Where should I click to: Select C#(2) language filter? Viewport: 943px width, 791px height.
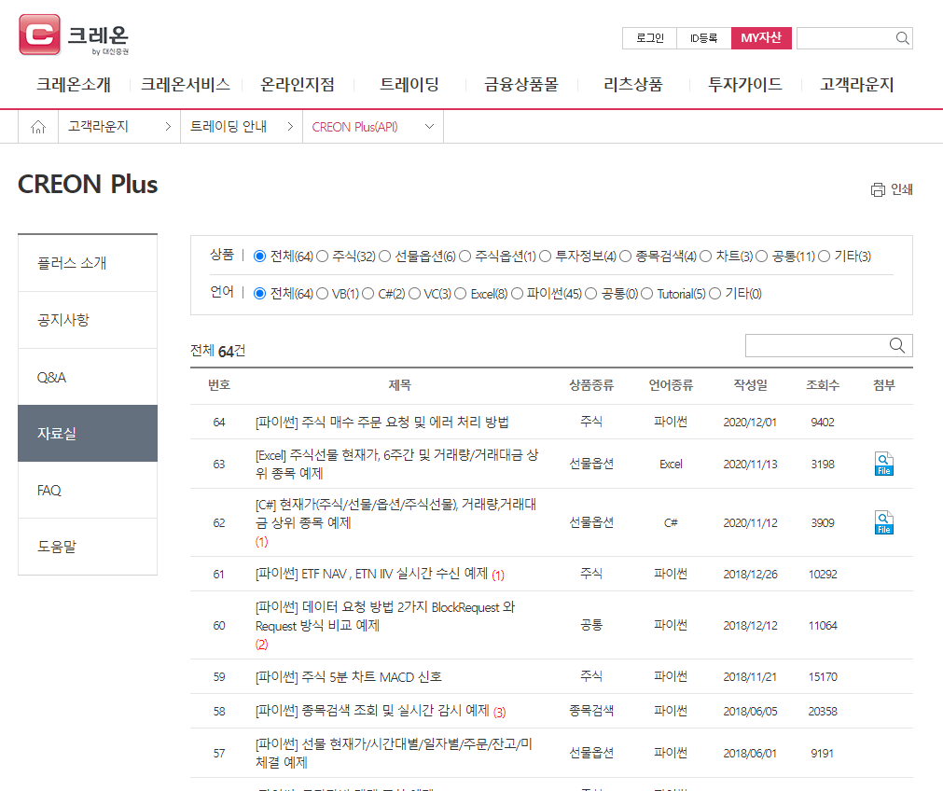(368, 294)
